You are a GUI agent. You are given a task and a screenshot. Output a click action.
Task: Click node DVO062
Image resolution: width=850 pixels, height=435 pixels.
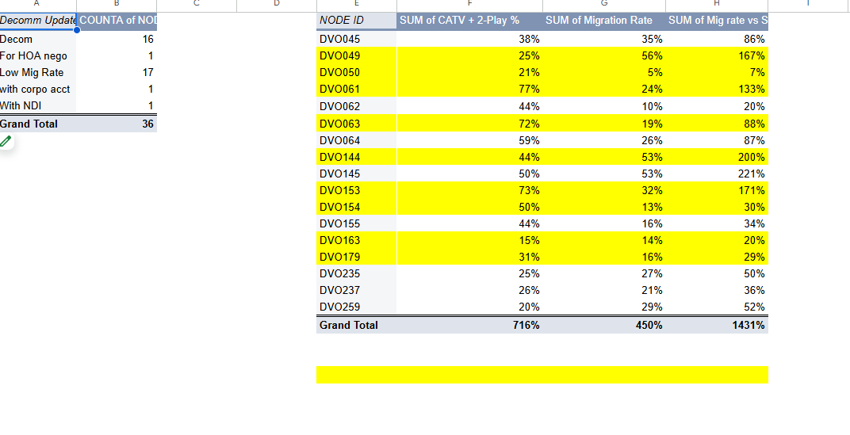[x=340, y=107]
